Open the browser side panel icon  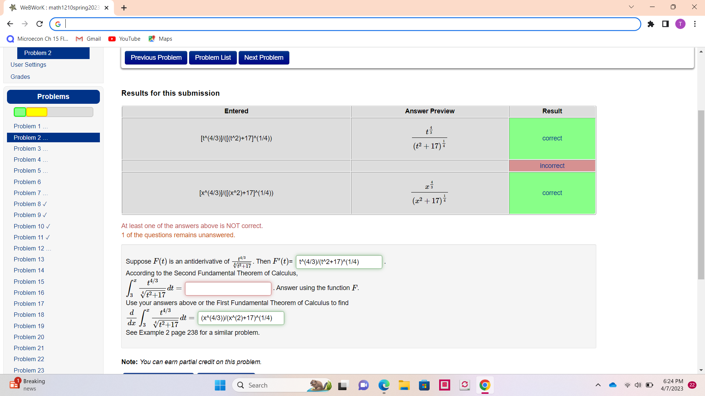coord(666,24)
